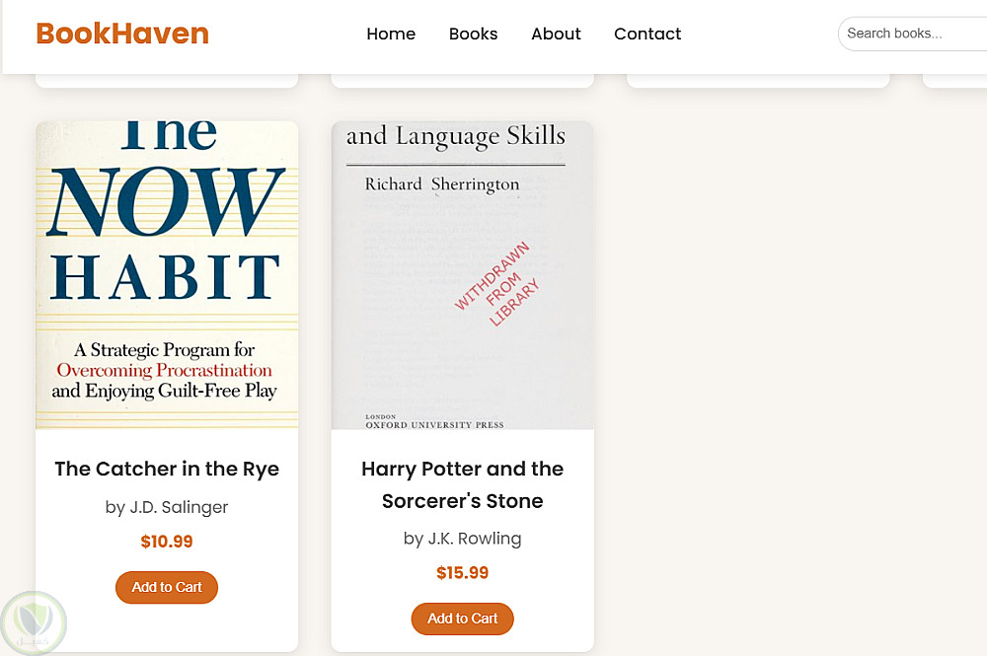Viewport: 987px width, 656px height.
Task: Click the green leaf watermark icon
Action: (x=34, y=622)
